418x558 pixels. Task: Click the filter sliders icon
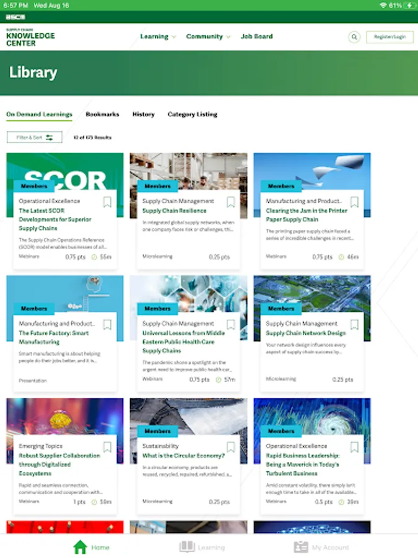click(x=49, y=138)
